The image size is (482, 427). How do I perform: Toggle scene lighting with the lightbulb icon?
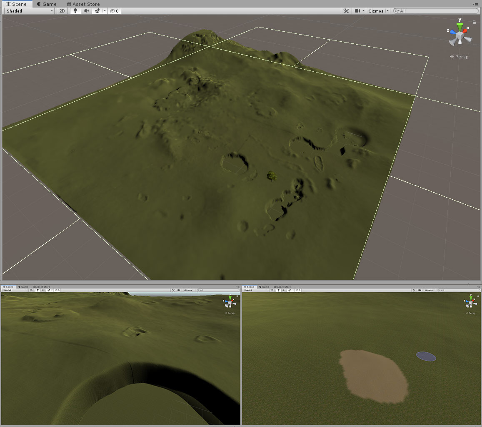[x=75, y=11]
